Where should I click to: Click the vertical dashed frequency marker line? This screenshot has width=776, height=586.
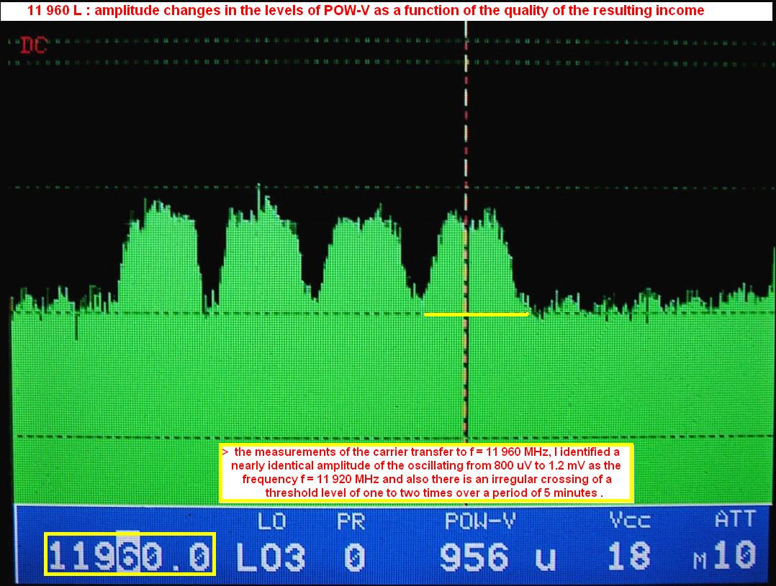point(466,144)
